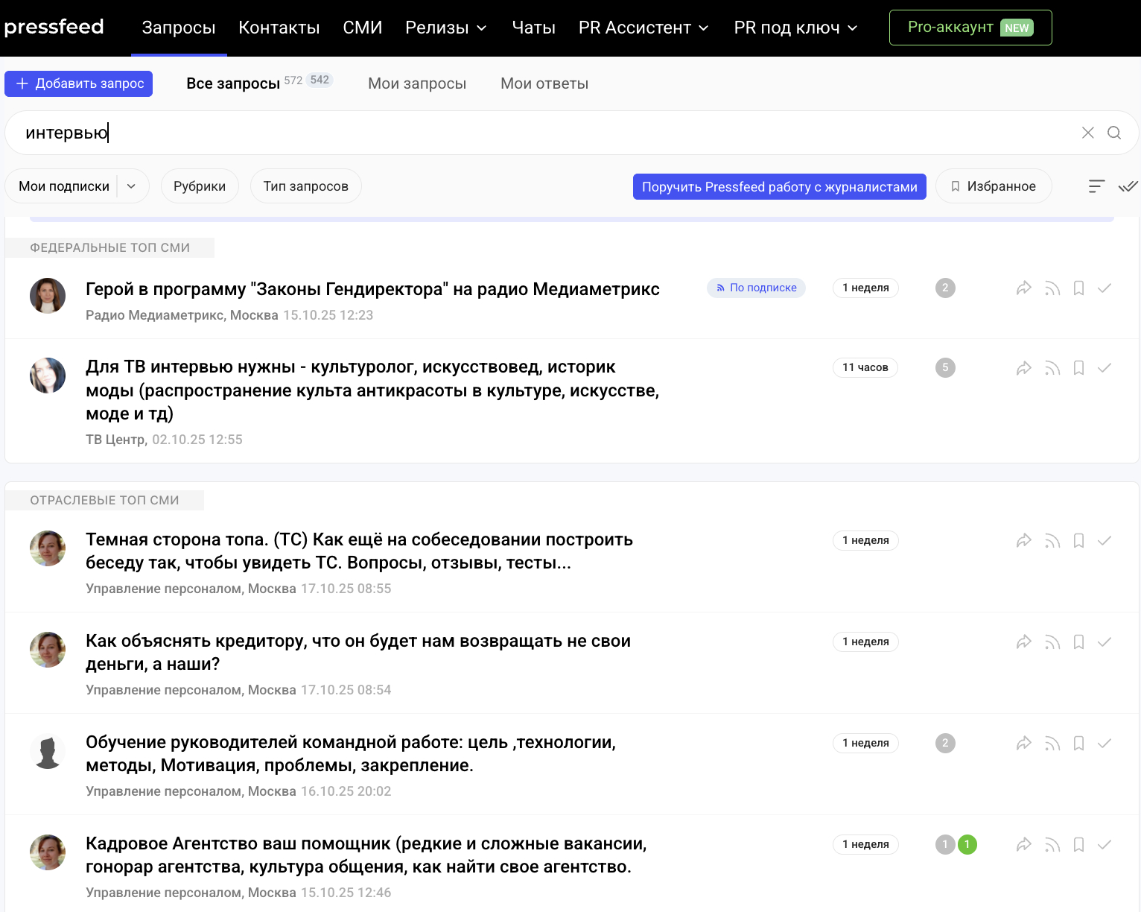Clear the search field with the X icon
This screenshot has width=1141, height=912.
tap(1087, 132)
